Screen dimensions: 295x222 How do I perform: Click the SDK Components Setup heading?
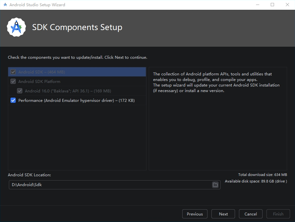(77, 27)
